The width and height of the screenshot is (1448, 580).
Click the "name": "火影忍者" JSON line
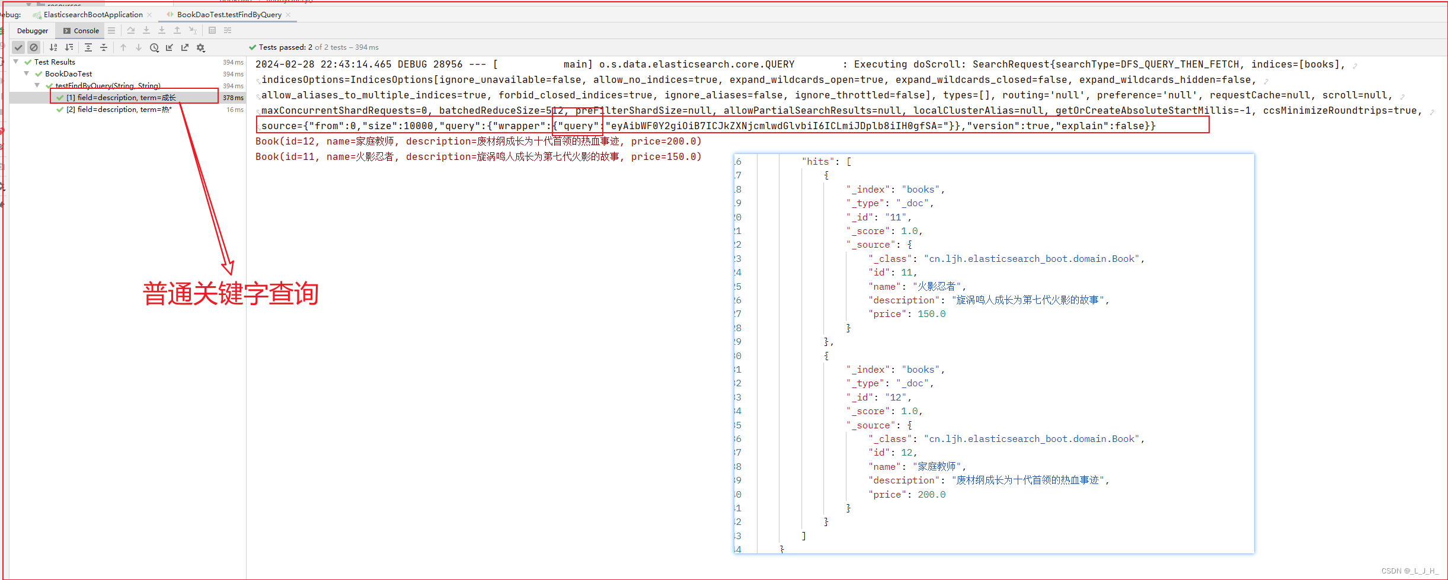pos(918,287)
